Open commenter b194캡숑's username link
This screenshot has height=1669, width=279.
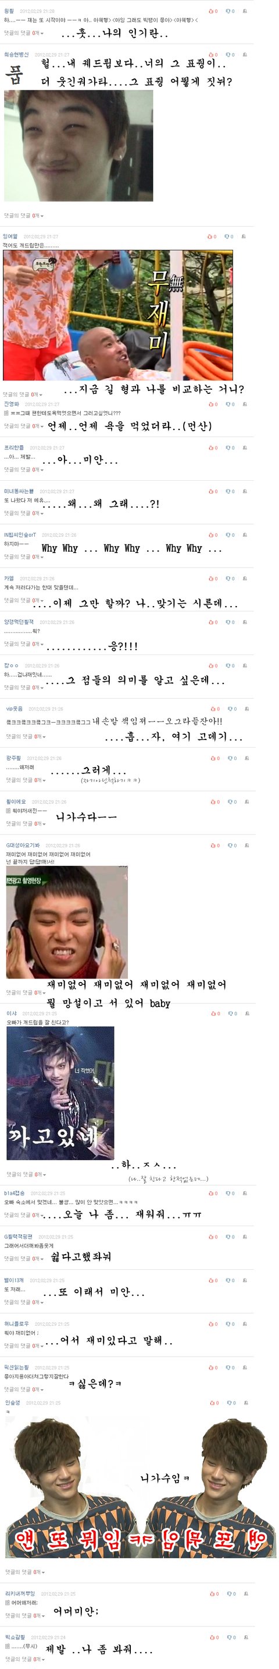click(x=14, y=1193)
